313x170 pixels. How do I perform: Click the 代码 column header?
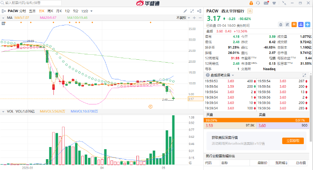point(208,163)
